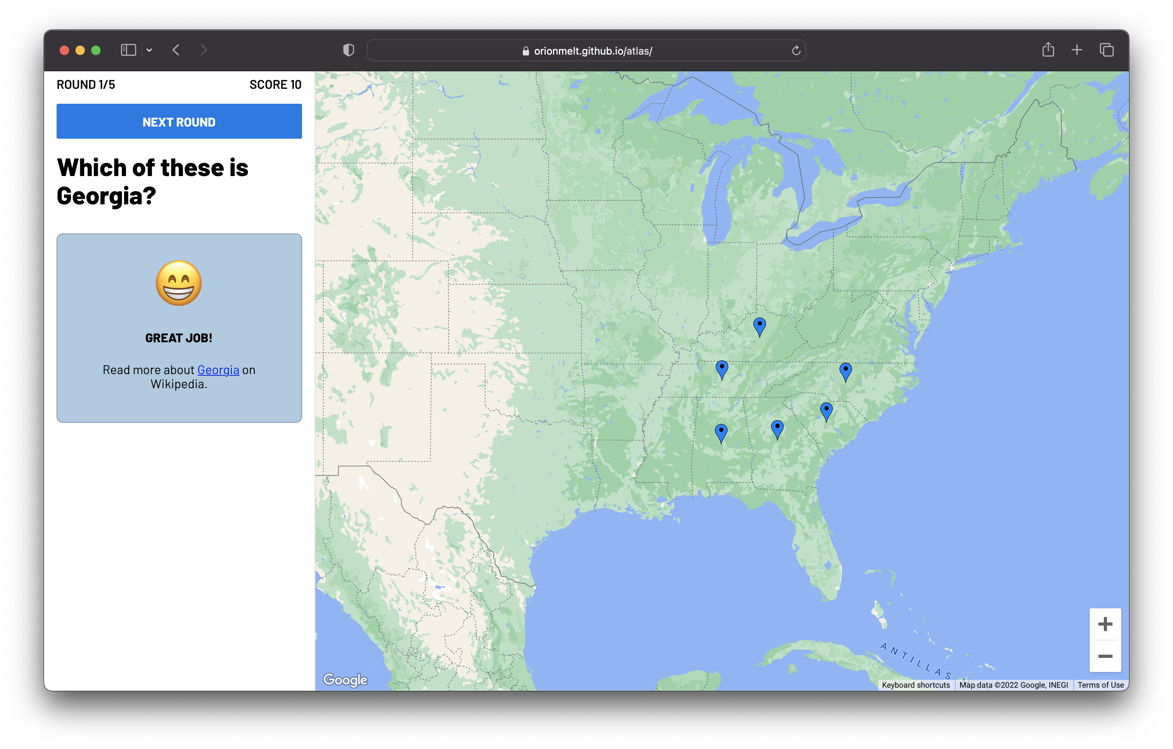Show the tab overview
1173x749 pixels.
[x=1106, y=50]
